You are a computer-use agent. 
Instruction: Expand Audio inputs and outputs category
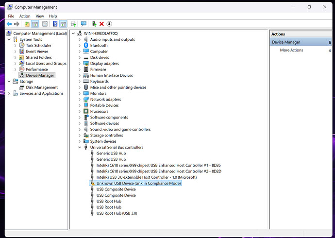[x=80, y=39]
